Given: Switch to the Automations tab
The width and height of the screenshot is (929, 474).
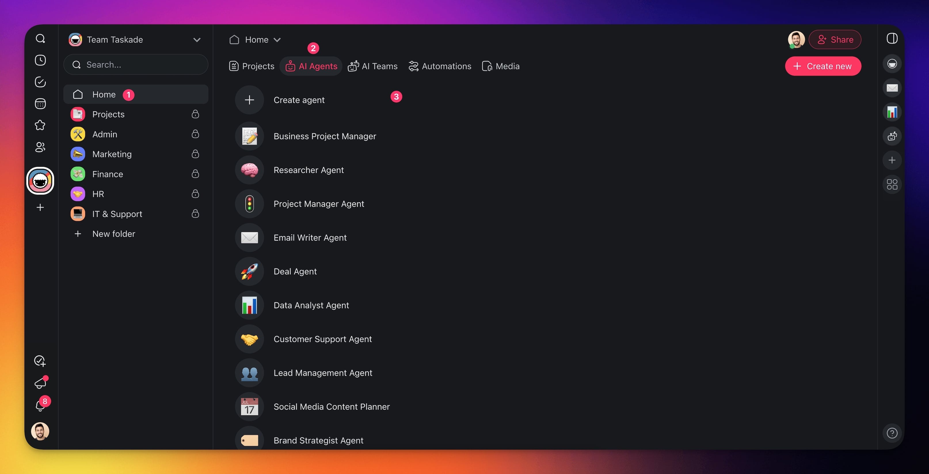Looking at the screenshot, I should 440,66.
